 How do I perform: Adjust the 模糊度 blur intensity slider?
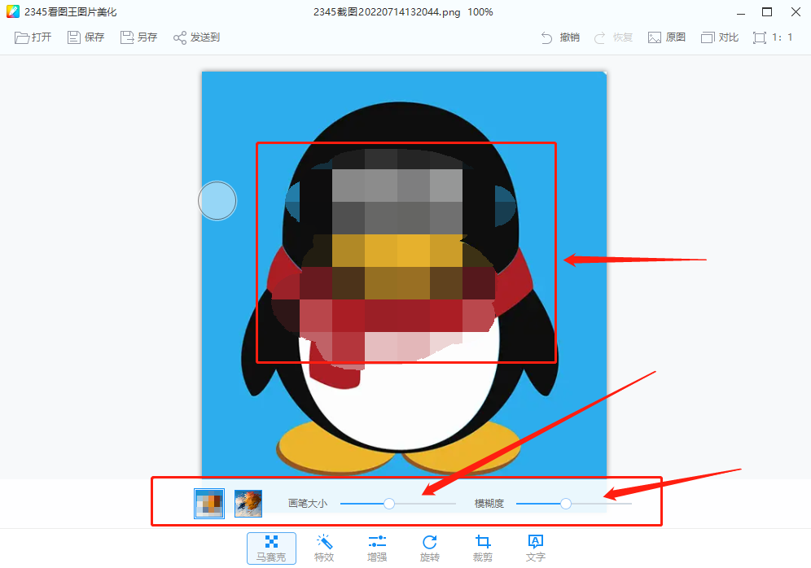point(566,504)
